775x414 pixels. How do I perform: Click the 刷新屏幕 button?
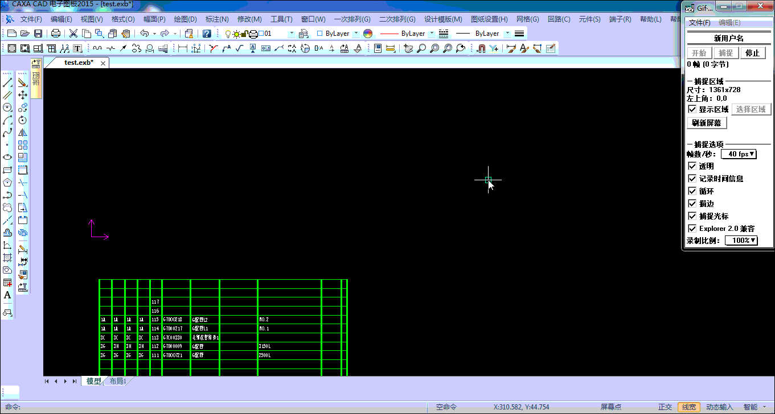point(707,123)
